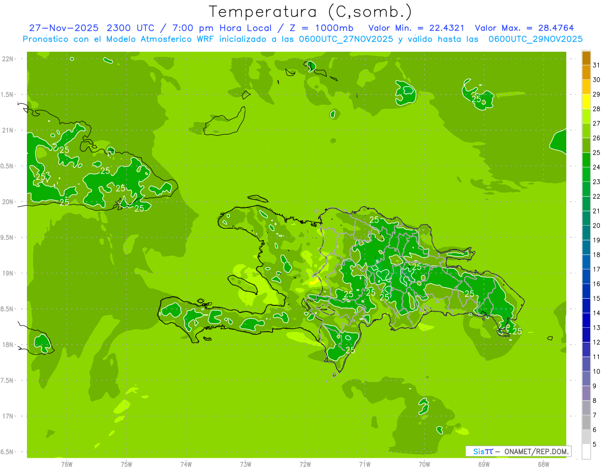Viewport: 610px width, 471px height.
Task: Click the "0600UTC_29NOV2025" valid-until time
Action: click(535, 39)
